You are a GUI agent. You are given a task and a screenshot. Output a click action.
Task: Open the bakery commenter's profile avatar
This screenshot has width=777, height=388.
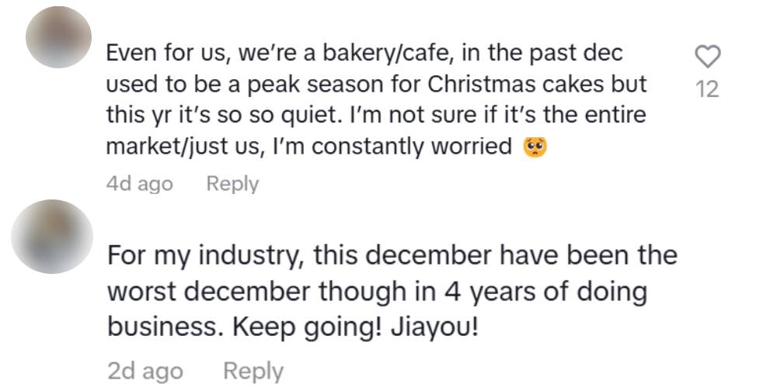click(x=59, y=37)
